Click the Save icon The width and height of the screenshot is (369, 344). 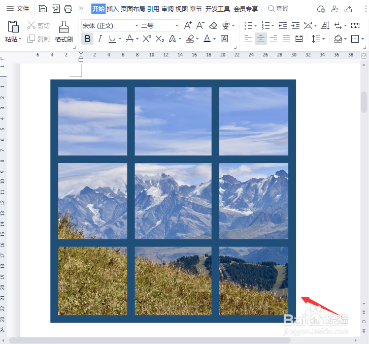[43, 9]
